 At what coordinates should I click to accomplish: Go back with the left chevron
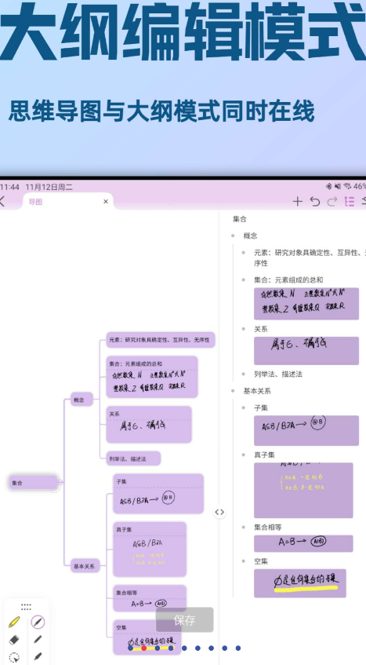click(x=2, y=202)
